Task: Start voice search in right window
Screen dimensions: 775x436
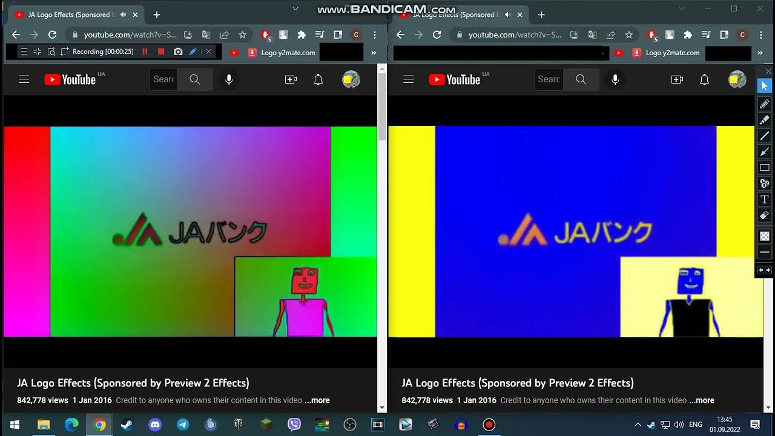Action: point(615,79)
